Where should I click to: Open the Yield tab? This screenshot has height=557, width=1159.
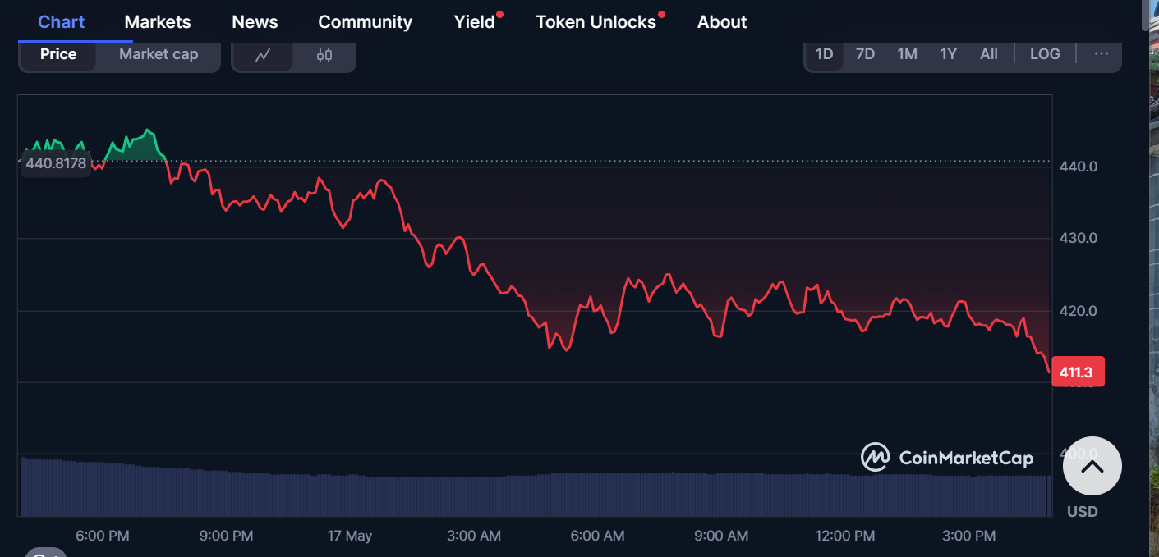click(x=475, y=22)
